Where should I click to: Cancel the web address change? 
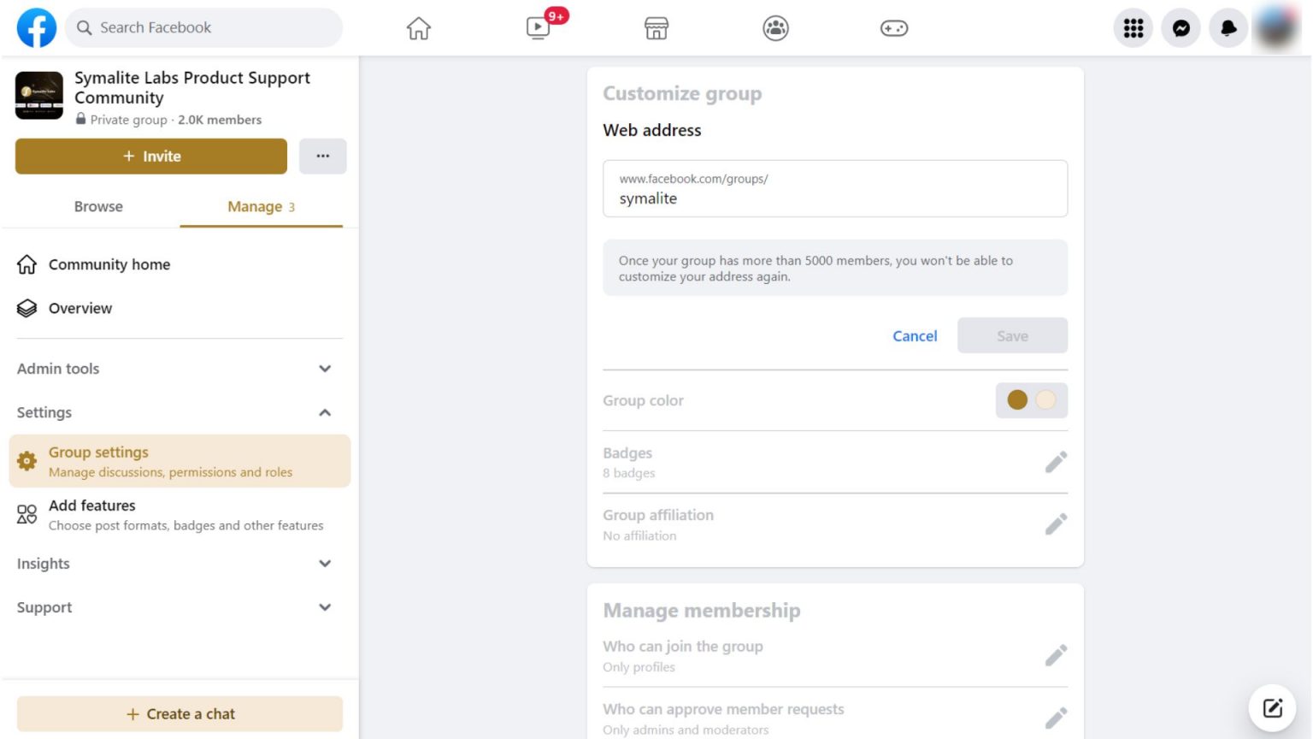915,335
